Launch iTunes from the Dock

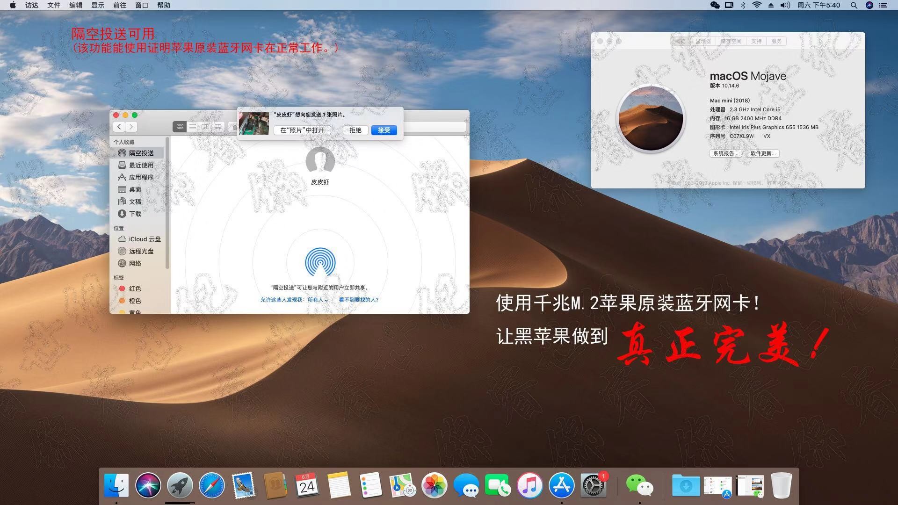(529, 485)
